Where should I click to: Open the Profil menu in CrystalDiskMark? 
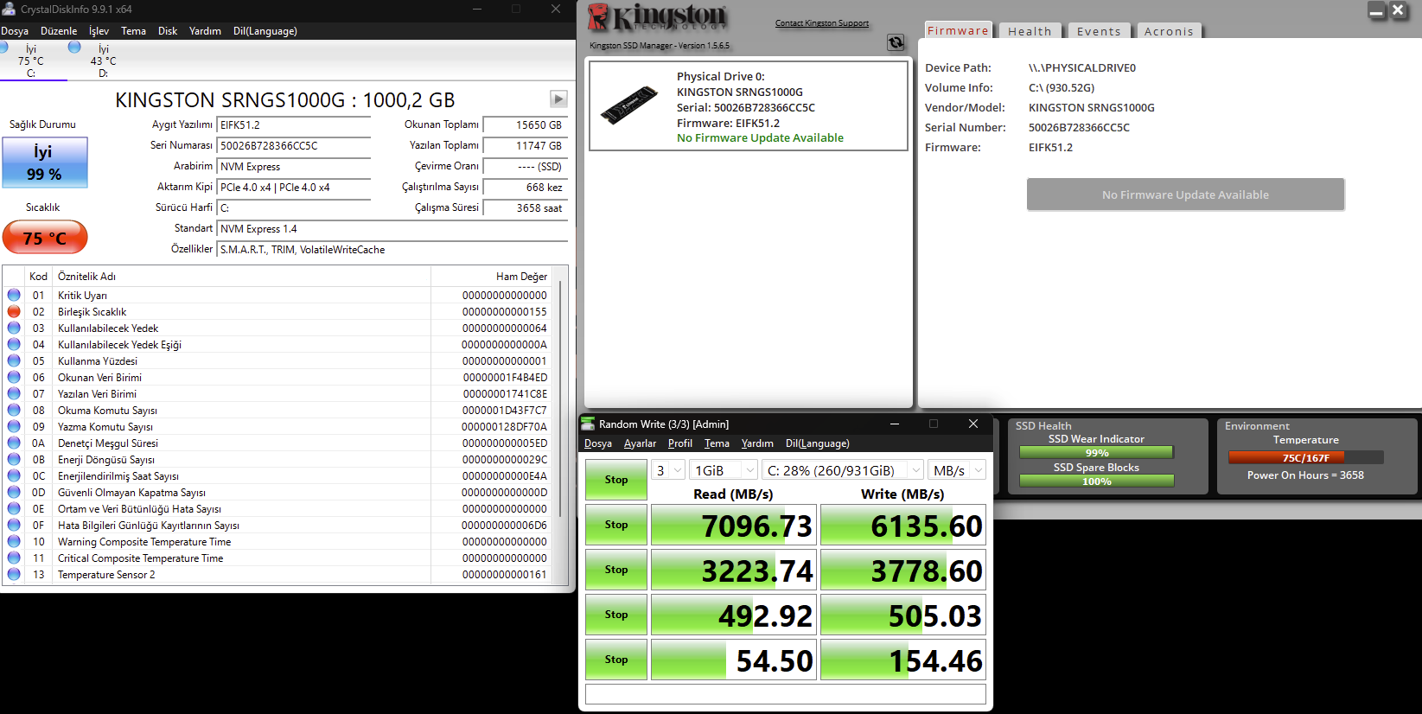click(680, 443)
